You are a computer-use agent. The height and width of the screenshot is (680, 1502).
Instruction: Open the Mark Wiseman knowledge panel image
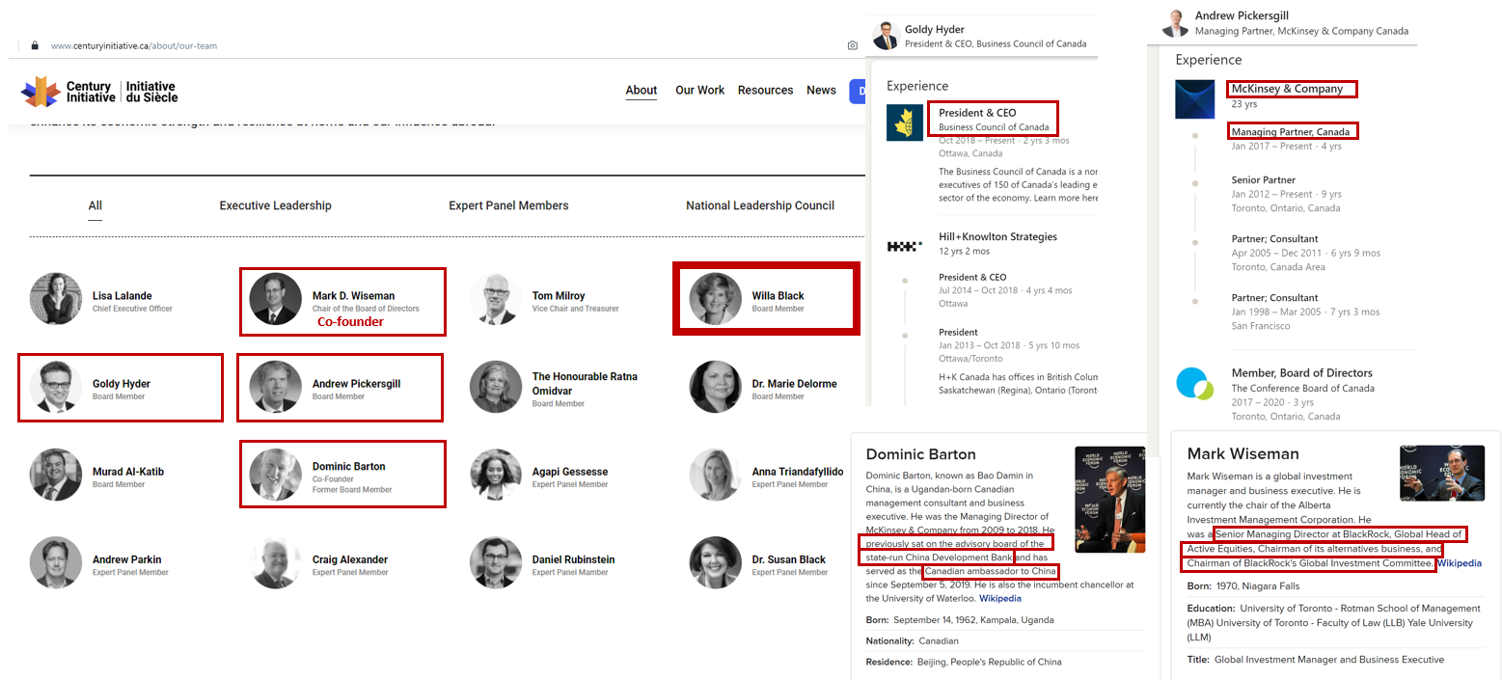1443,473
